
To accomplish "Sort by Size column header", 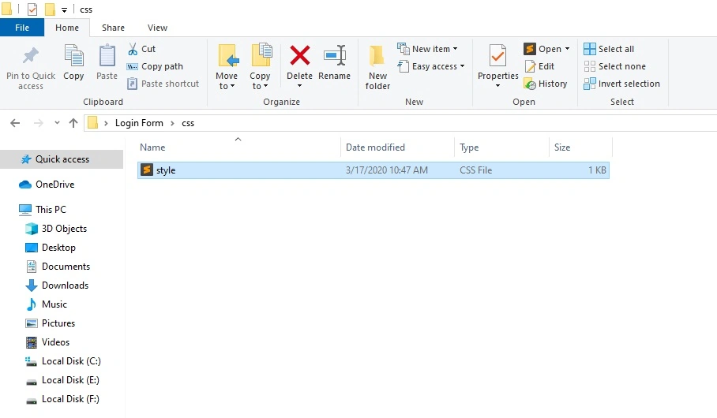I will tap(562, 147).
